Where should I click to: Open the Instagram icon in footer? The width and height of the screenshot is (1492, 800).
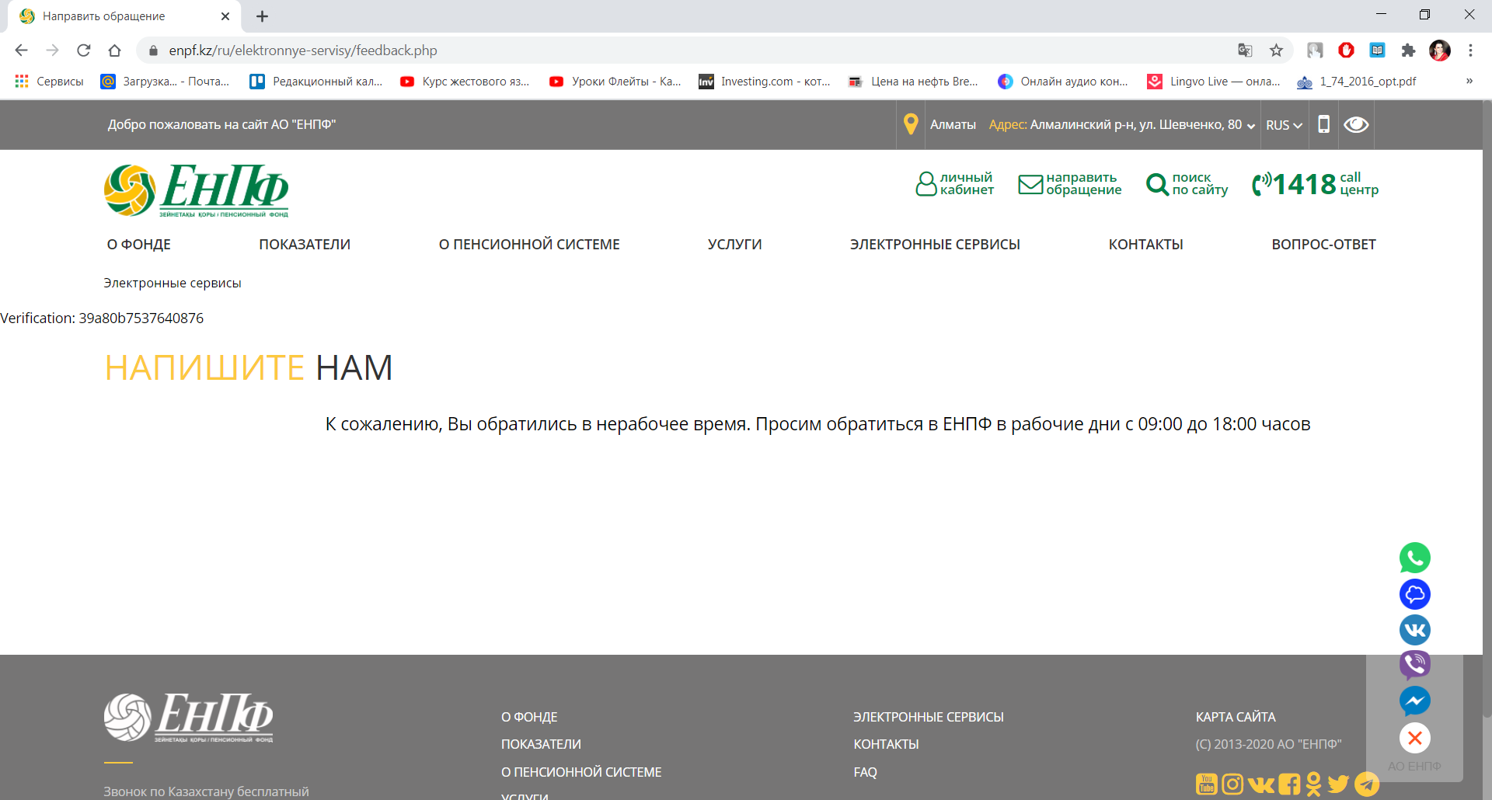point(1232,784)
